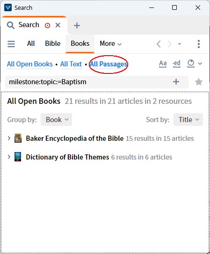The width and height of the screenshot is (210, 254).
Task: Click the plus inside the search box
Action: (x=176, y=82)
